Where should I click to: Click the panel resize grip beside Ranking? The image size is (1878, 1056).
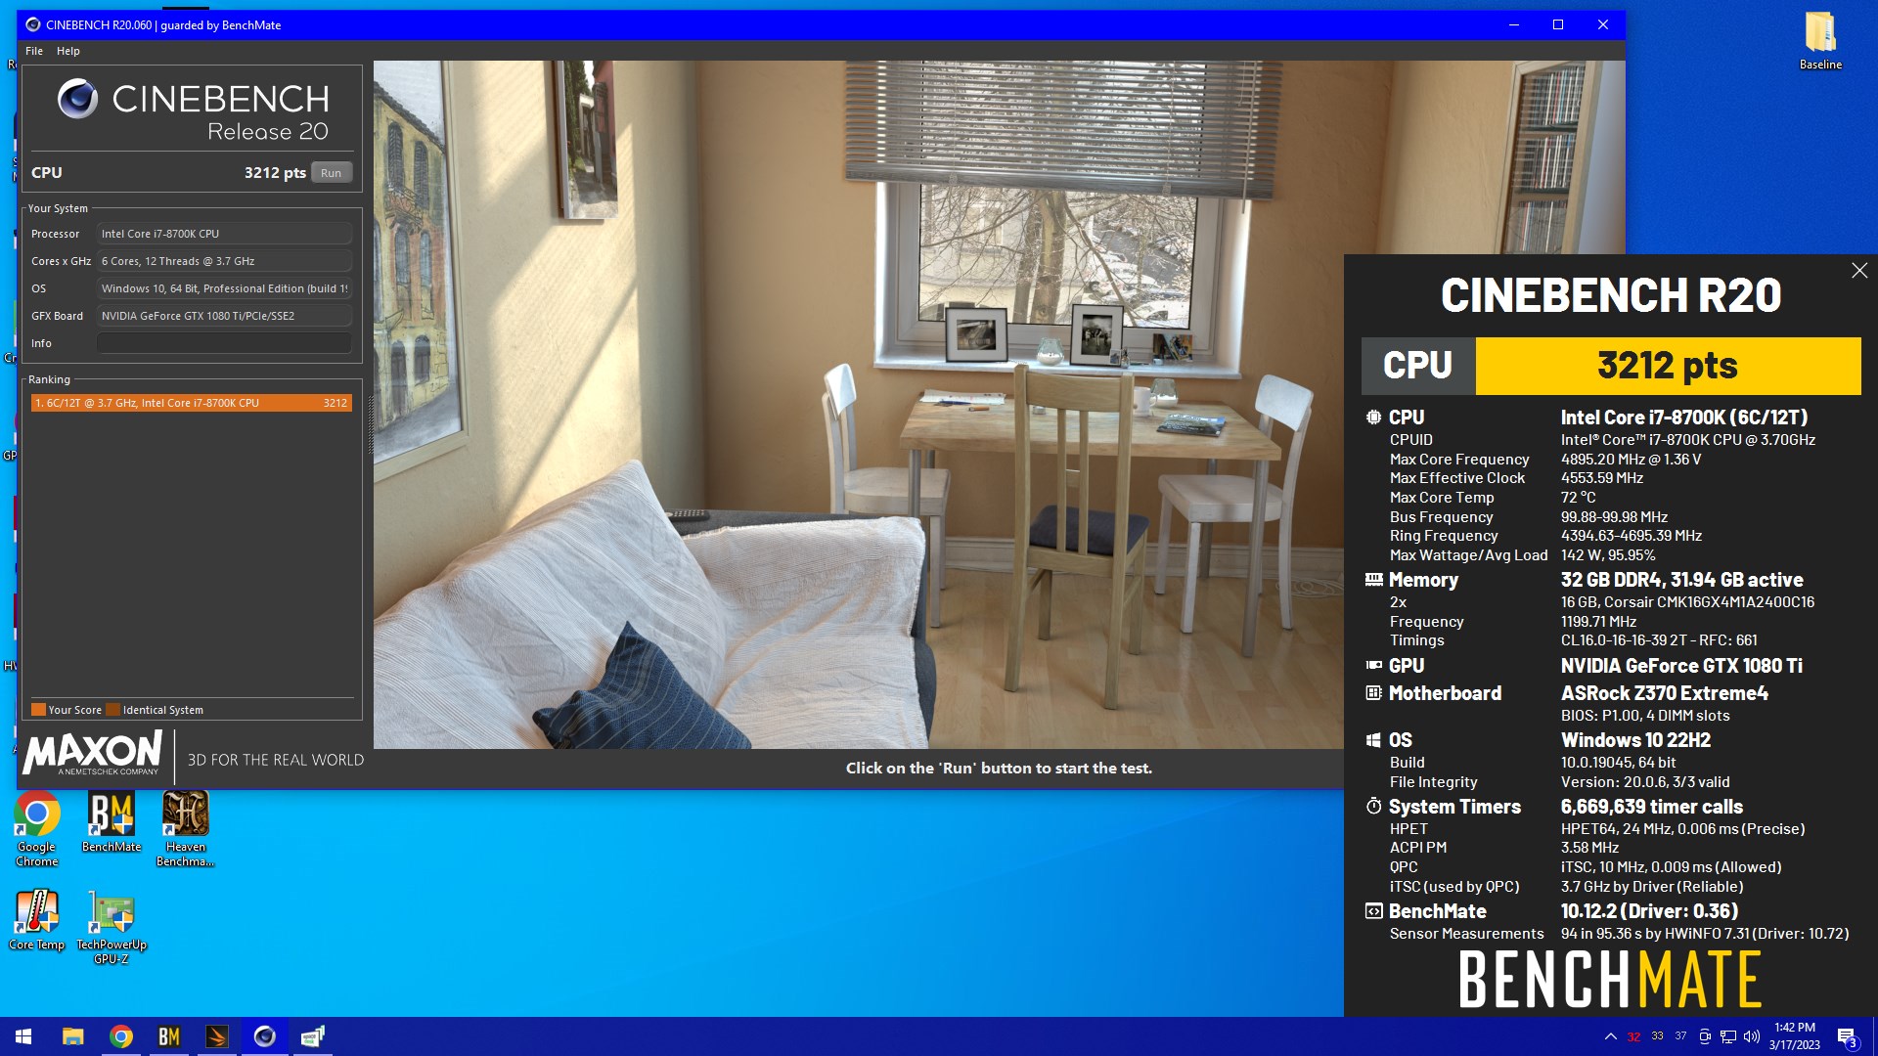370,425
